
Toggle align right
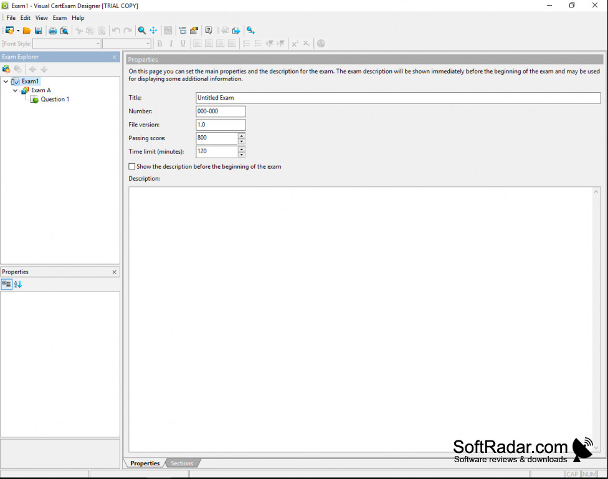[221, 44]
